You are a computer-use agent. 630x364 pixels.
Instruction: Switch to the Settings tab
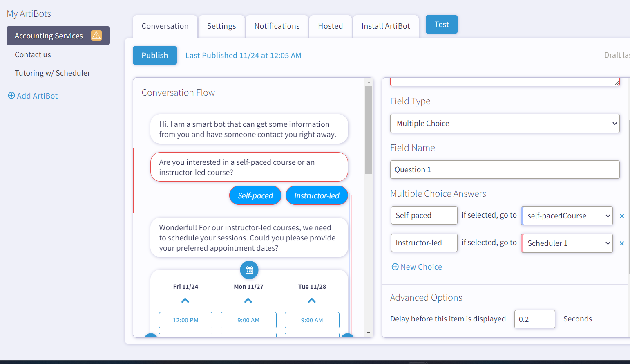(x=221, y=26)
